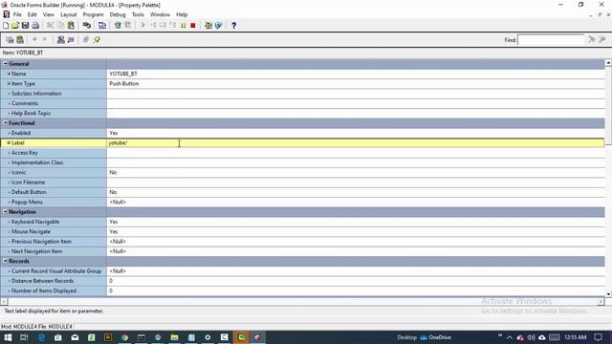
Task: Click the blue question mark Help icon
Action: pyautogui.click(x=233, y=26)
